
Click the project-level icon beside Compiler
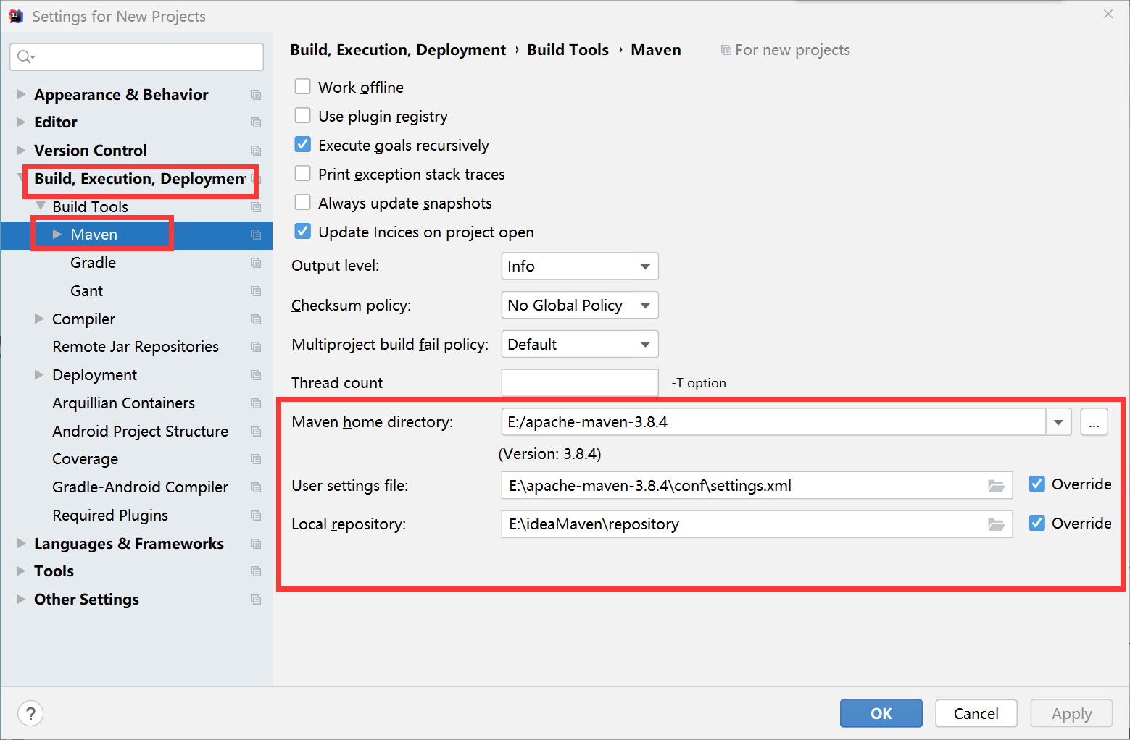pos(256,319)
